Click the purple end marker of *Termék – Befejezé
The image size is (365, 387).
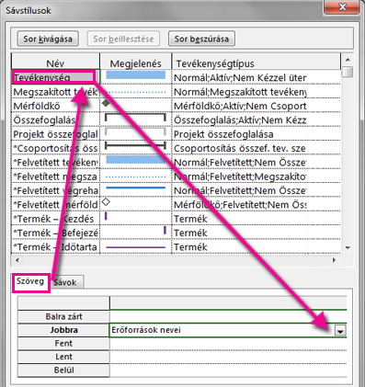165,230
